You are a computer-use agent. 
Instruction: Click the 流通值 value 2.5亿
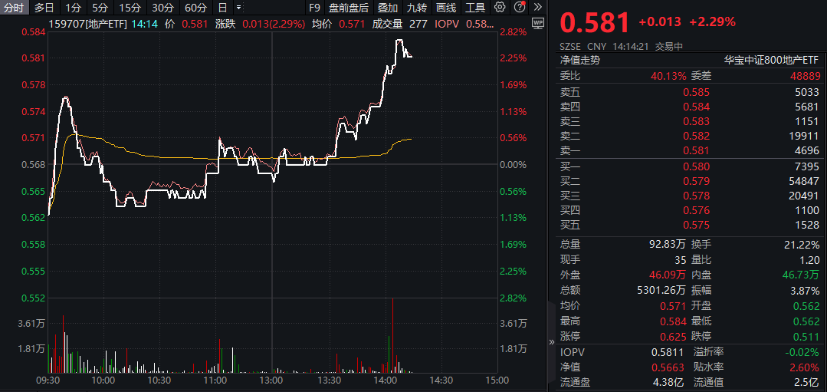point(807,382)
